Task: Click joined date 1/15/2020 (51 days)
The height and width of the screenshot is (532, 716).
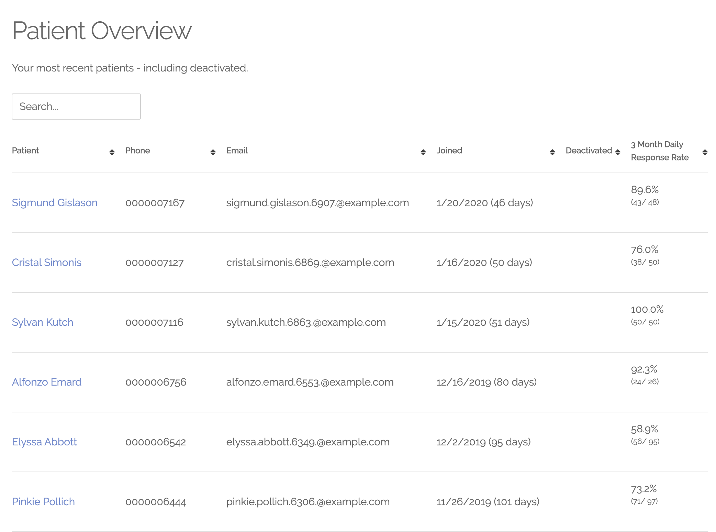Action: (x=483, y=323)
